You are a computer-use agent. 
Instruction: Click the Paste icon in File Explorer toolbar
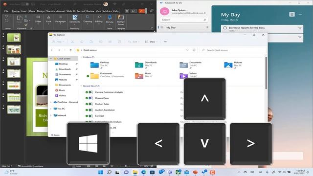click(91, 42)
